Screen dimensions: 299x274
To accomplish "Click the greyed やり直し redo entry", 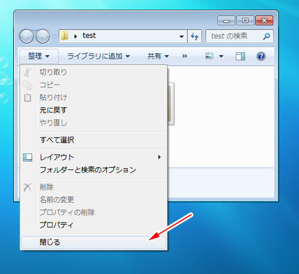I will click(x=94, y=123).
